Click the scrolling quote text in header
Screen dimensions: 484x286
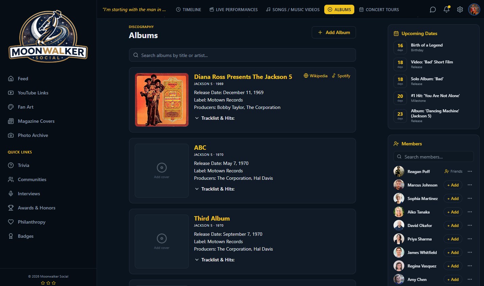tap(134, 9)
